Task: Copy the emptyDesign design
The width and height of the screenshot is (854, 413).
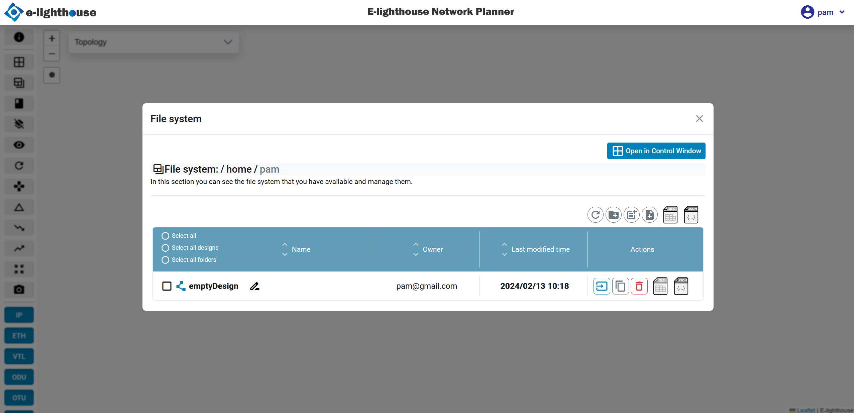Action: coord(620,286)
